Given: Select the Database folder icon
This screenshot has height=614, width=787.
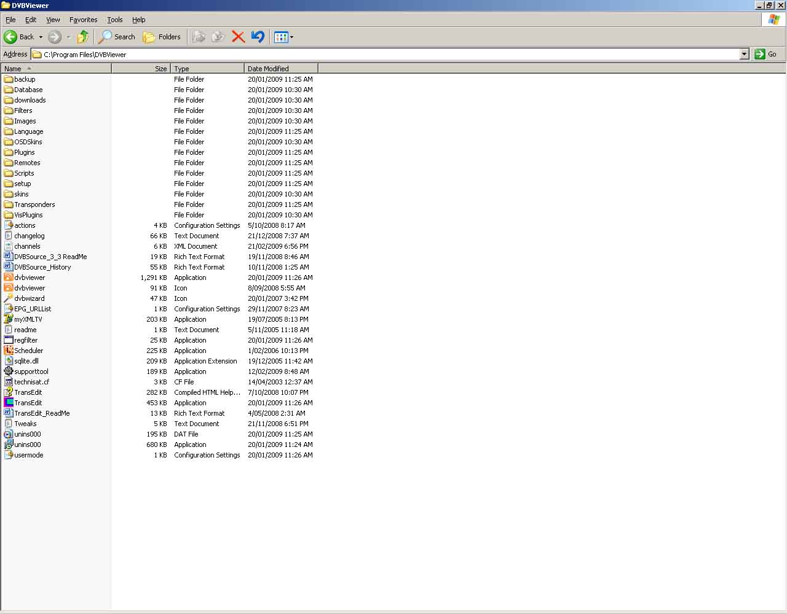Looking at the screenshot, I should pos(9,90).
